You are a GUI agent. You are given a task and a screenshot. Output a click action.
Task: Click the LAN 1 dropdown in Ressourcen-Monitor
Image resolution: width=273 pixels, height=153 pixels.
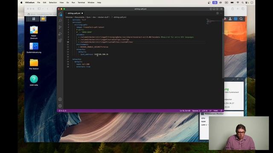tap(205, 125)
